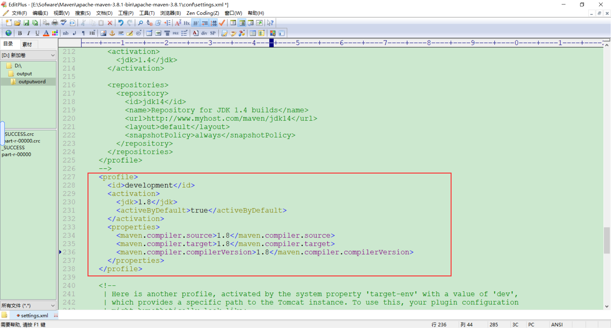Run the ABC spell check icon

64,23
